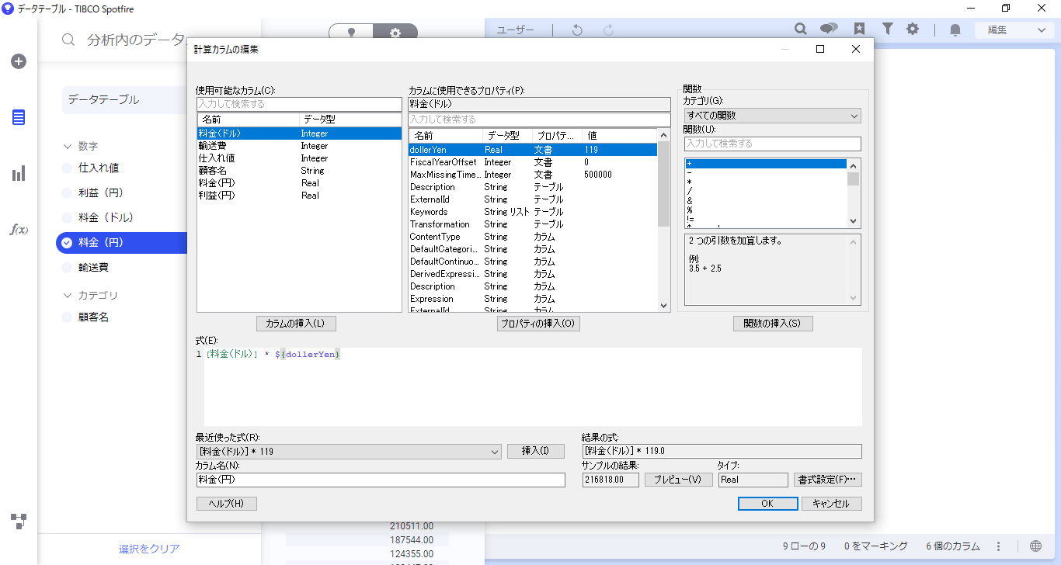This screenshot has height=565, width=1061.
Task: Open the data table list icon in sidebar
Action: coord(19,118)
